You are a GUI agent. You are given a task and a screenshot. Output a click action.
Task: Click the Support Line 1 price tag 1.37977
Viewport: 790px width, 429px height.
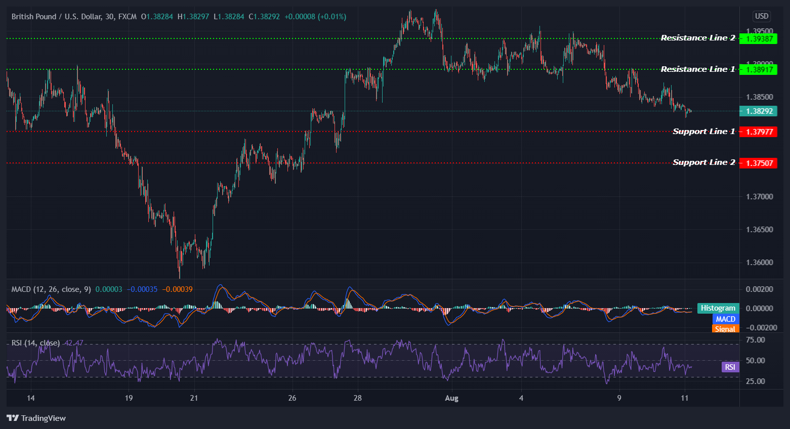pos(759,132)
